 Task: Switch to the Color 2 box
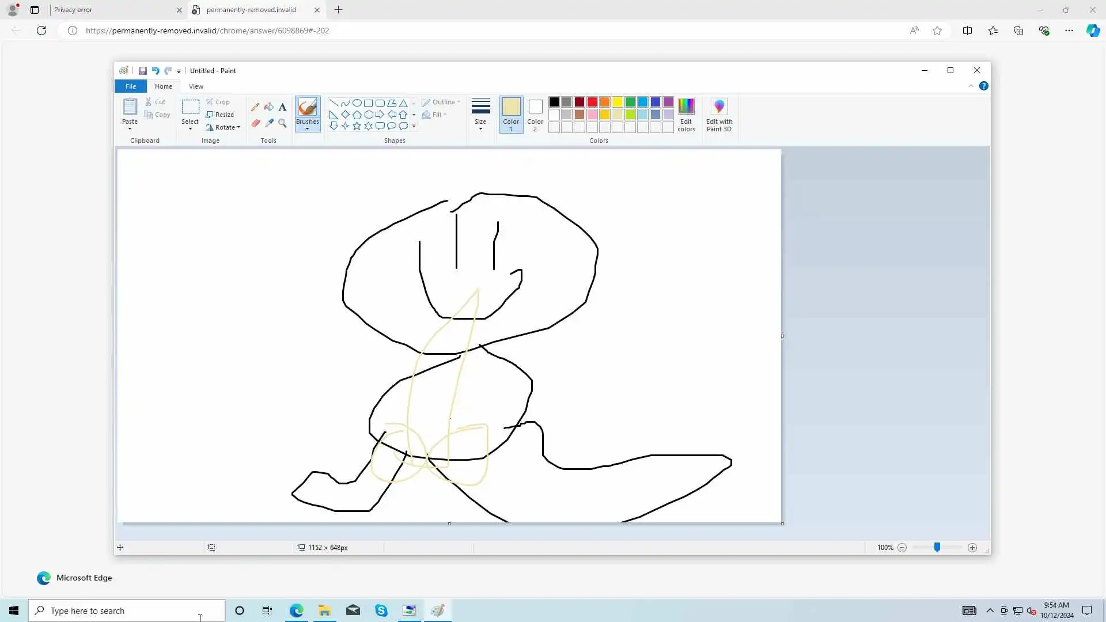(x=535, y=114)
